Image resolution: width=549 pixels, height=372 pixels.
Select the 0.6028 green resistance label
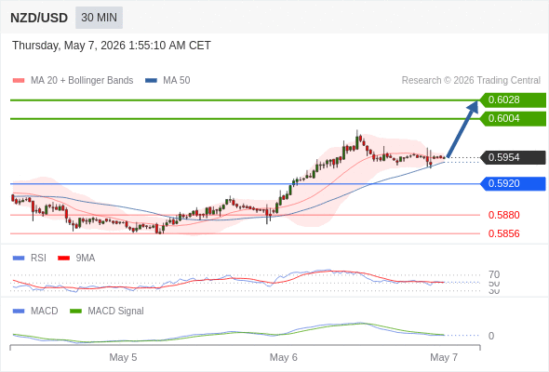[x=513, y=100]
